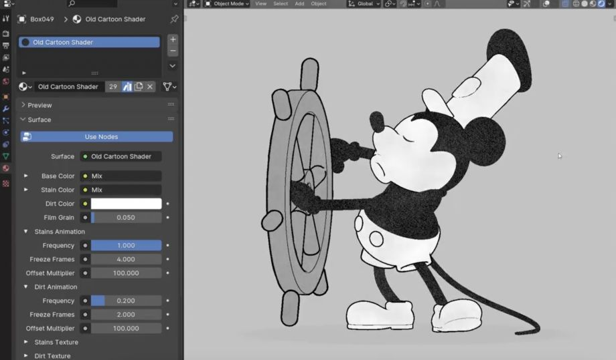The height and width of the screenshot is (360, 616).
Task: Open the Object Data mesh tab
Action: 6,156
